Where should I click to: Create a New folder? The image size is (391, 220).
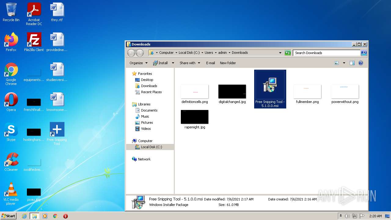228,63
